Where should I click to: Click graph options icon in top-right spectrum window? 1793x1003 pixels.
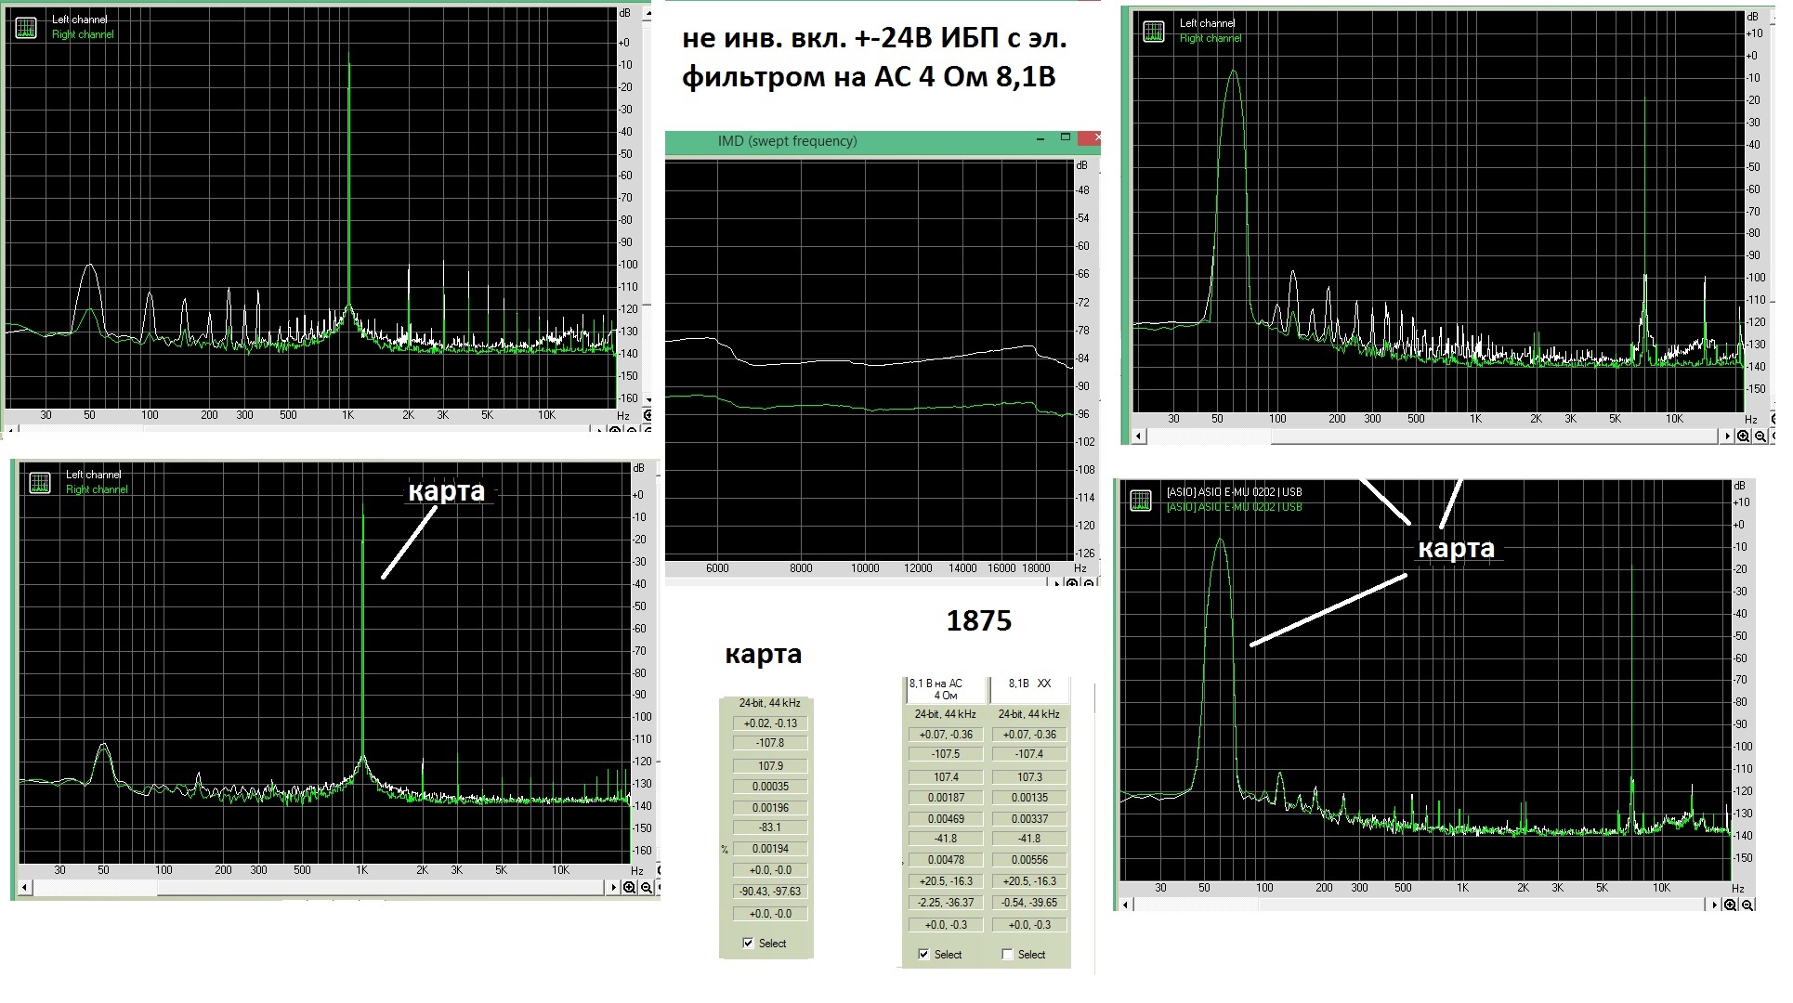(1154, 32)
